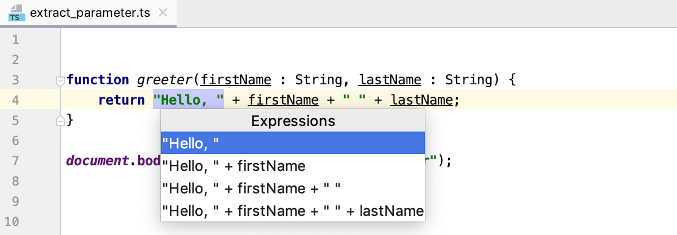Select the full expression ending in lastName
The image size is (677, 235).
292,211
